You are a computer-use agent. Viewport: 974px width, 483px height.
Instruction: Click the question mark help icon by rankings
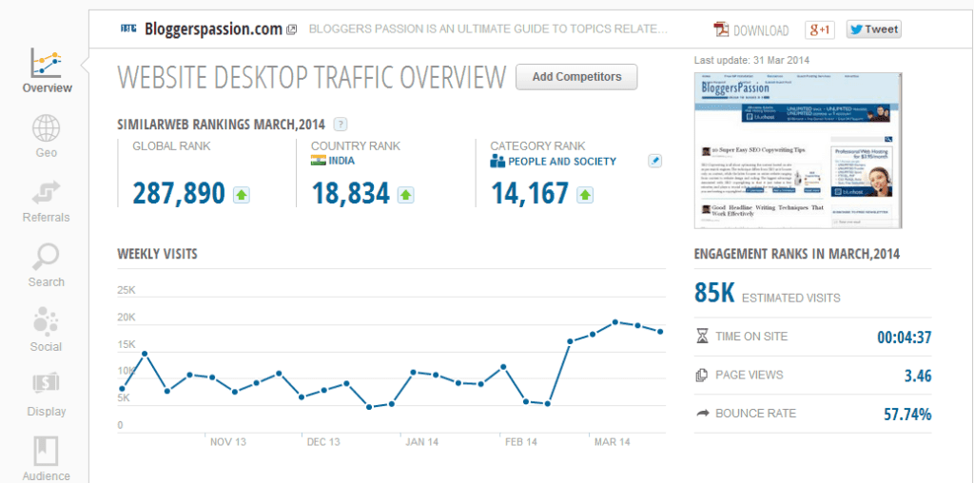click(341, 125)
